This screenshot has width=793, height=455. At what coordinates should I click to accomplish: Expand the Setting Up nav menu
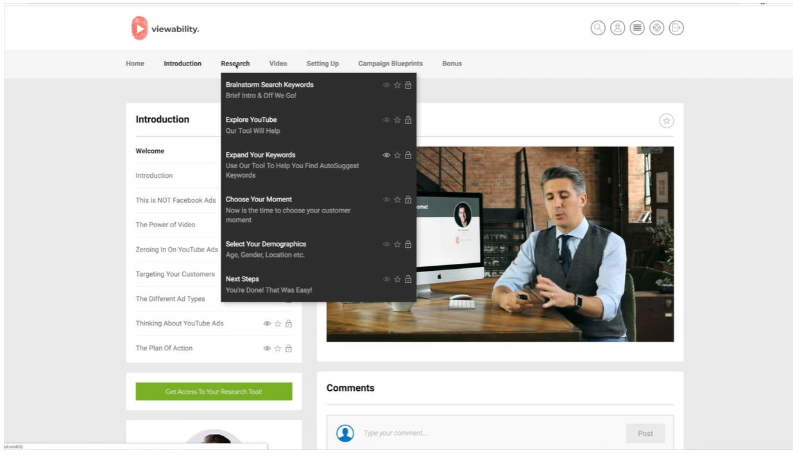323,64
